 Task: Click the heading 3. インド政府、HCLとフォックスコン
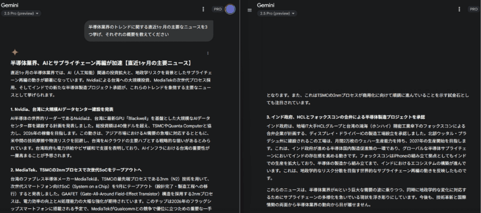[x=346, y=117]
